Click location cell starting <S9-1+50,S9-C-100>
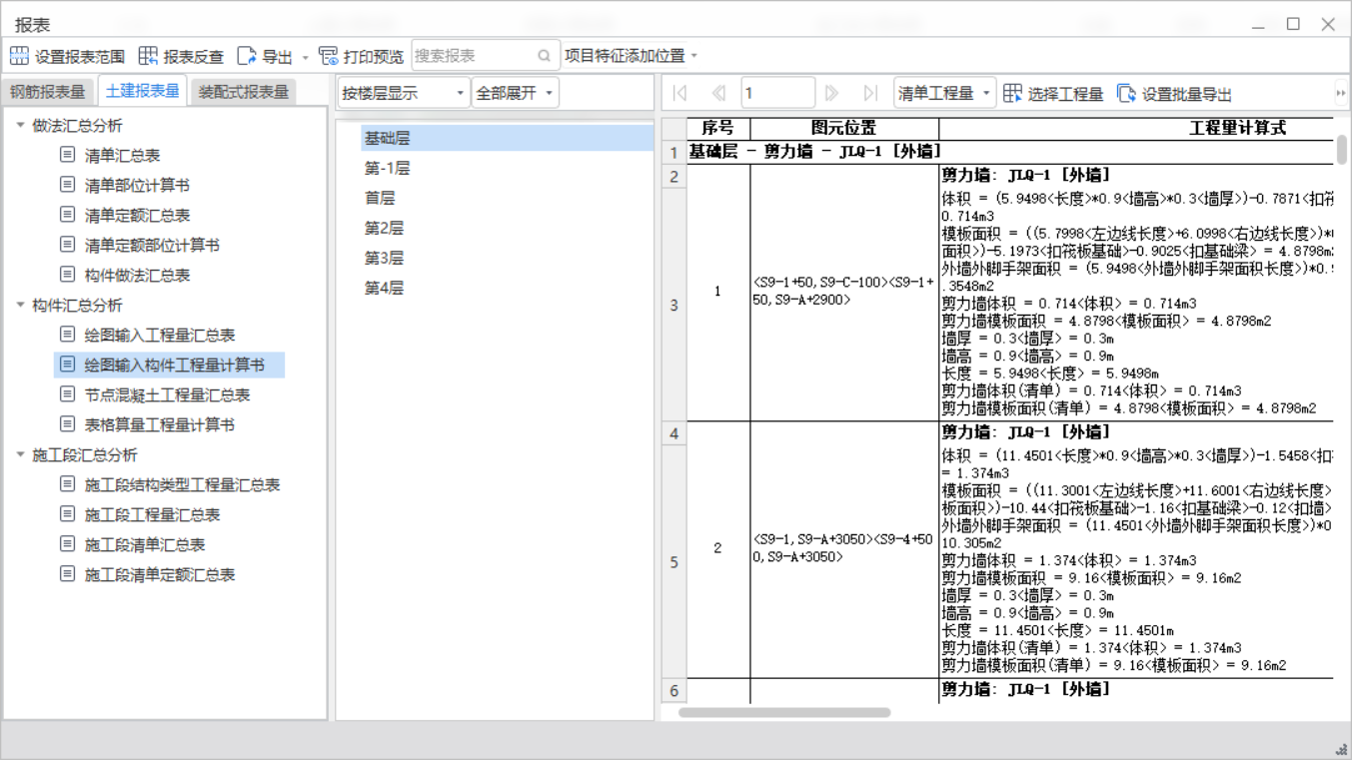The width and height of the screenshot is (1352, 760). pos(844,291)
